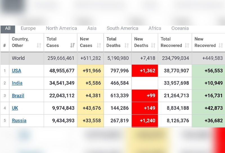Sort by Country column sort icon

[x=39, y=45]
